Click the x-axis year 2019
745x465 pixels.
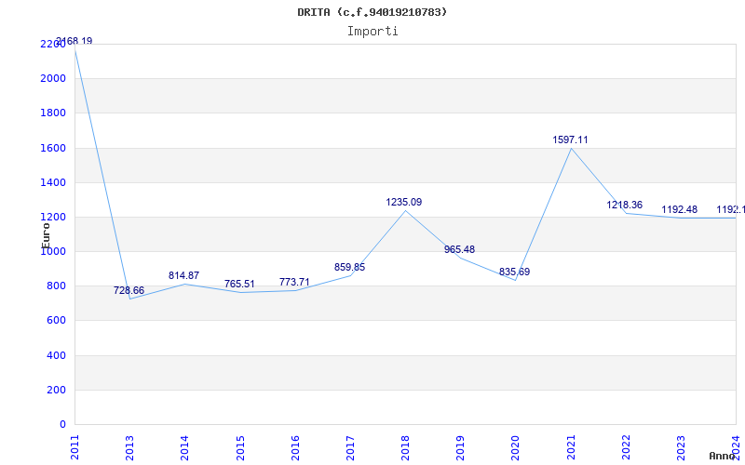460,447
